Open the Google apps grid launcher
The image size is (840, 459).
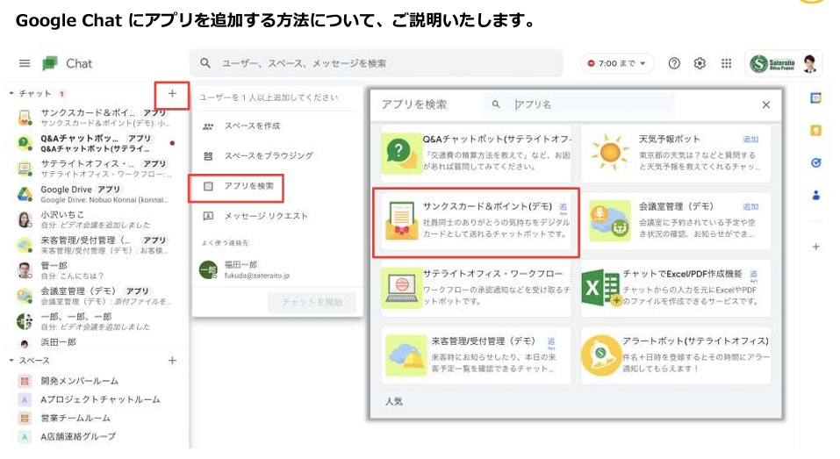(x=726, y=63)
